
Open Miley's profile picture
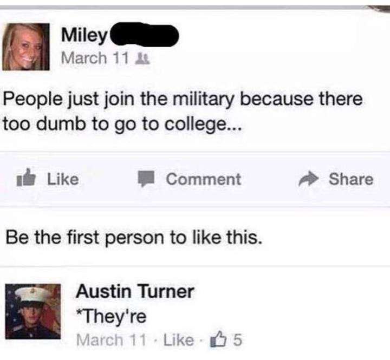tap(26, 47)
